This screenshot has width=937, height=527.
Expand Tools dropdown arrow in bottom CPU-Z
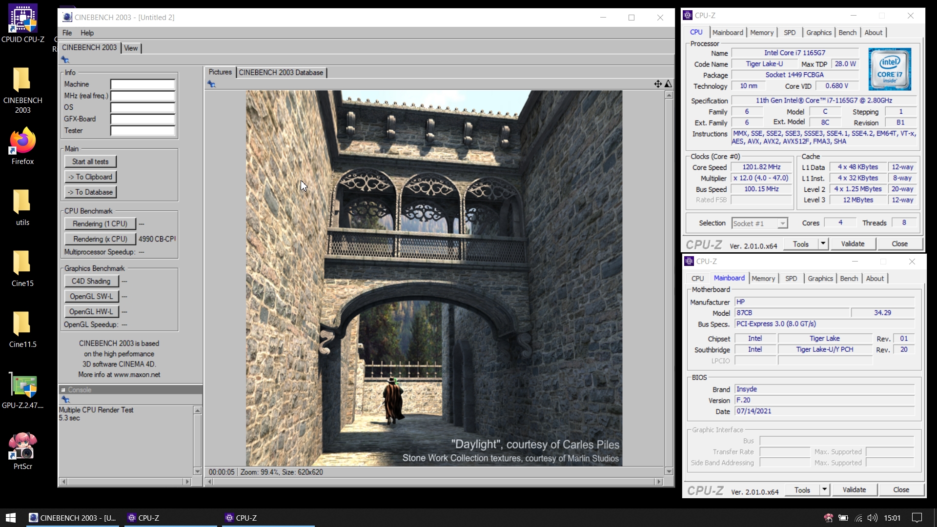[824, 489]
